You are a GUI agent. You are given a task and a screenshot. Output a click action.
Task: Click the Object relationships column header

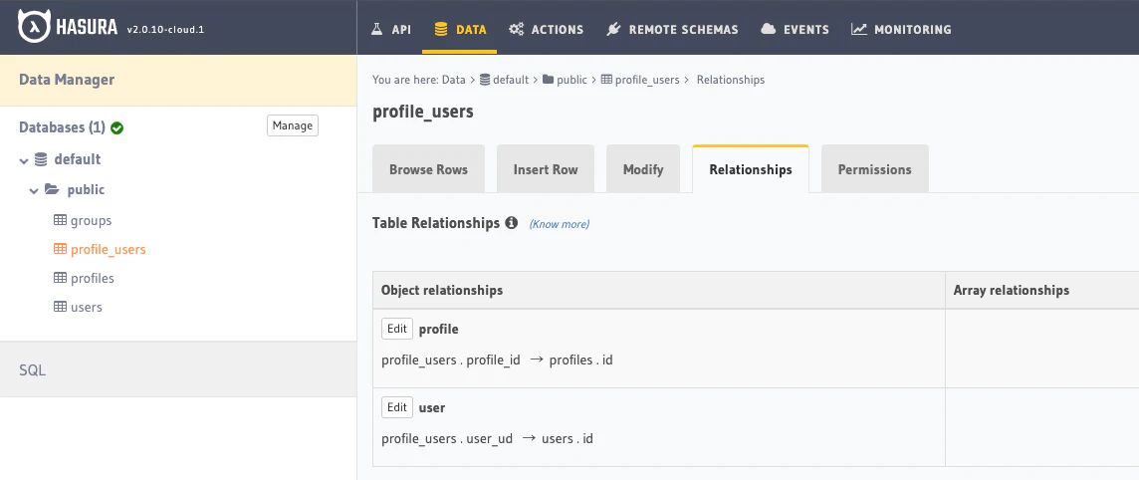tap(442, 290)
